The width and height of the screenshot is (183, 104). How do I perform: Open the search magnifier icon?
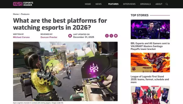point(167,4)
